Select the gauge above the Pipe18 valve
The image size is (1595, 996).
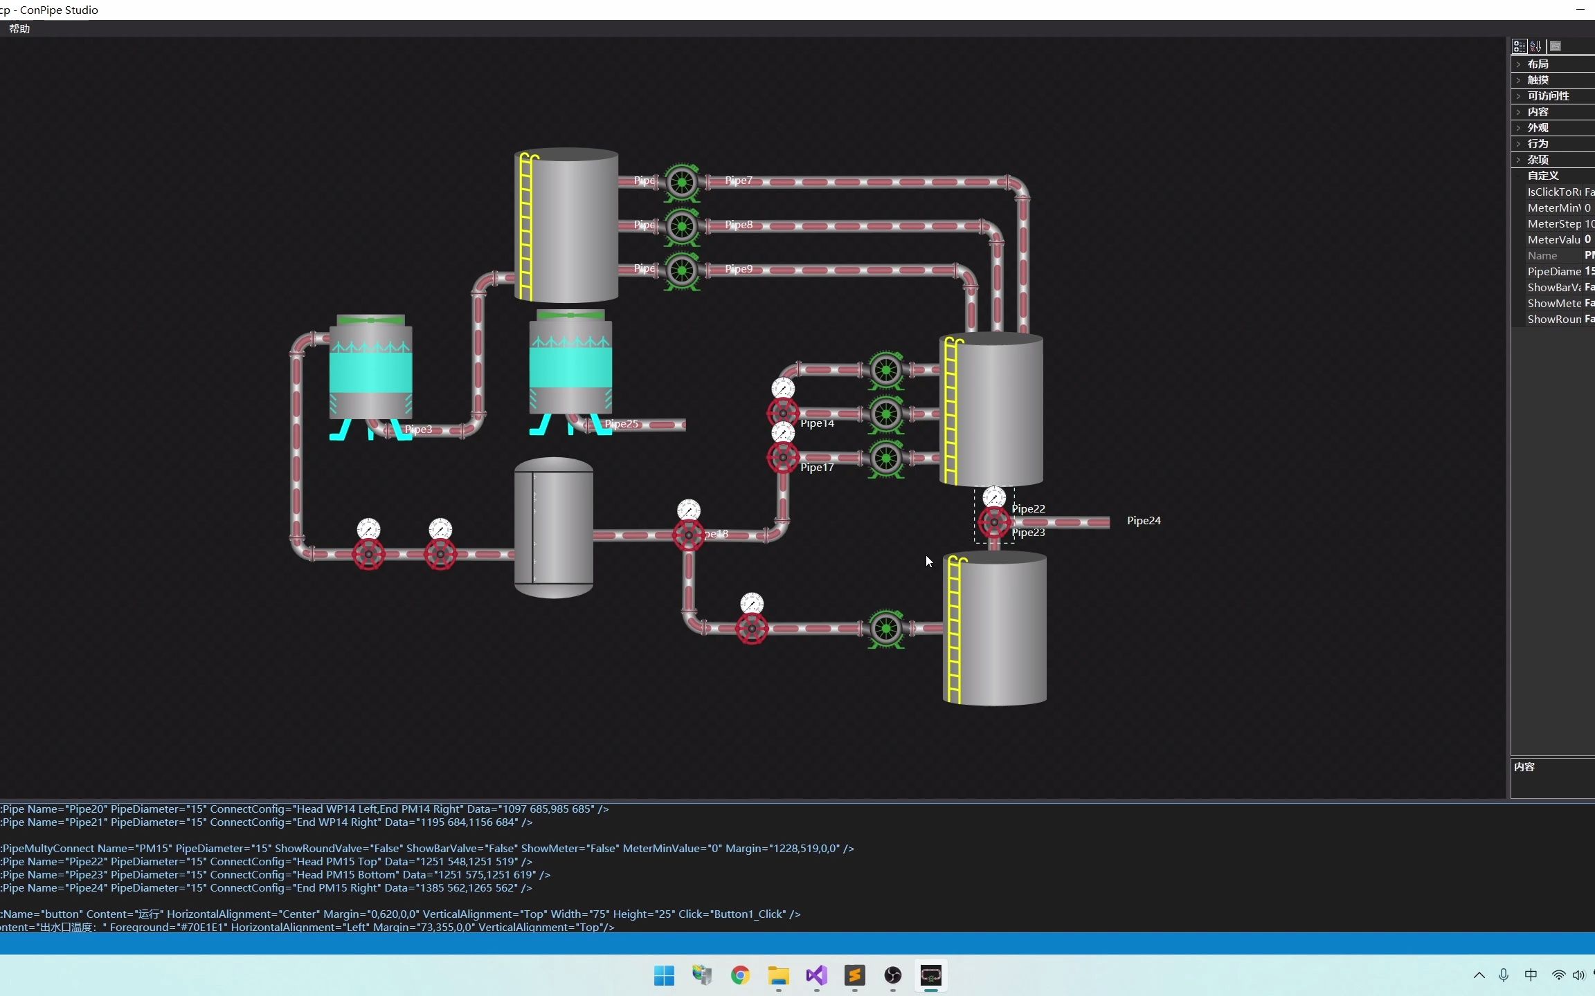(x=689, y=510)
